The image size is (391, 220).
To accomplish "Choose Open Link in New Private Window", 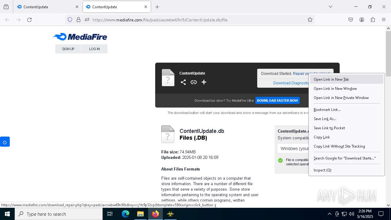I will 346,98.
